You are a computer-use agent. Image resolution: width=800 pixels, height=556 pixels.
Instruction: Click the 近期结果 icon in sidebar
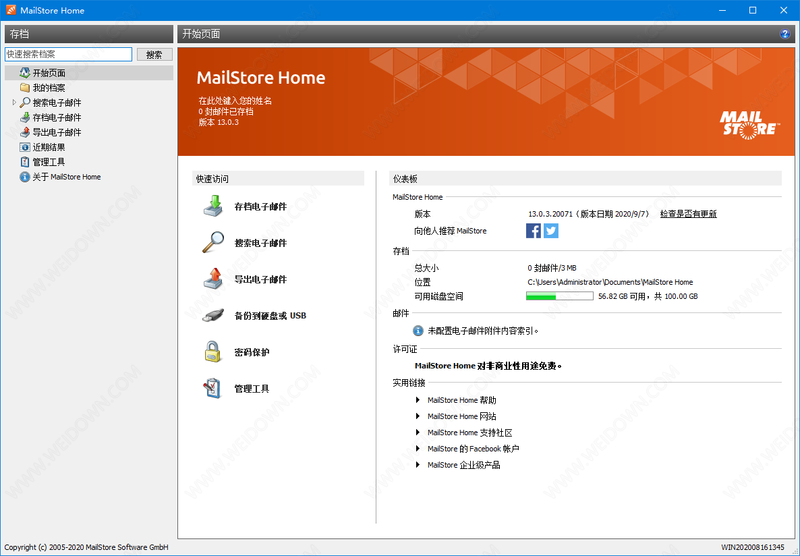click(x=24, y=147)
